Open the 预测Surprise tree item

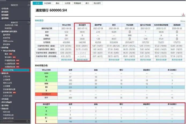pyautogui.click(x=8, y=41)
